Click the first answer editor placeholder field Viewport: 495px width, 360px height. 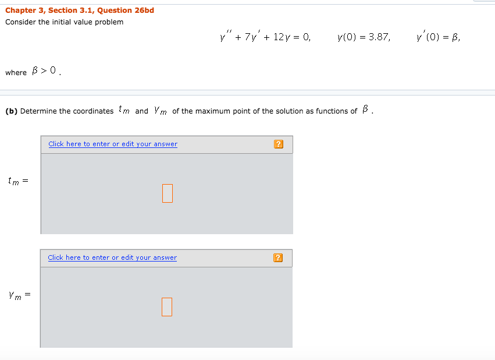tap(167, 193)
